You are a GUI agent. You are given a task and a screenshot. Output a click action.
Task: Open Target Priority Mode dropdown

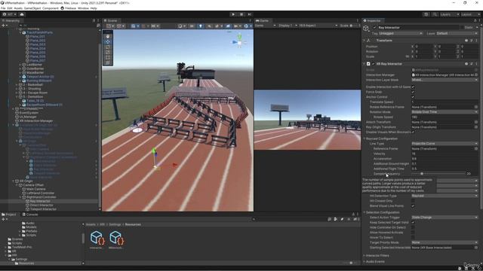point(445,242)
